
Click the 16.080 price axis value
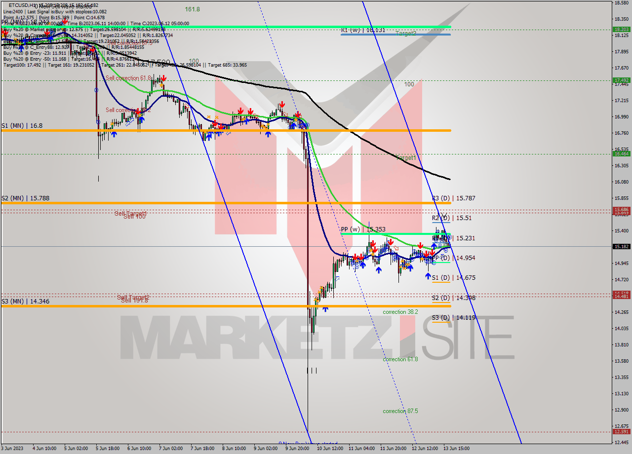[x=621, y=182]
